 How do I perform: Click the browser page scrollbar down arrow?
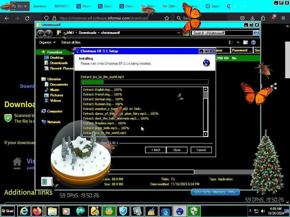coord(287,202)
